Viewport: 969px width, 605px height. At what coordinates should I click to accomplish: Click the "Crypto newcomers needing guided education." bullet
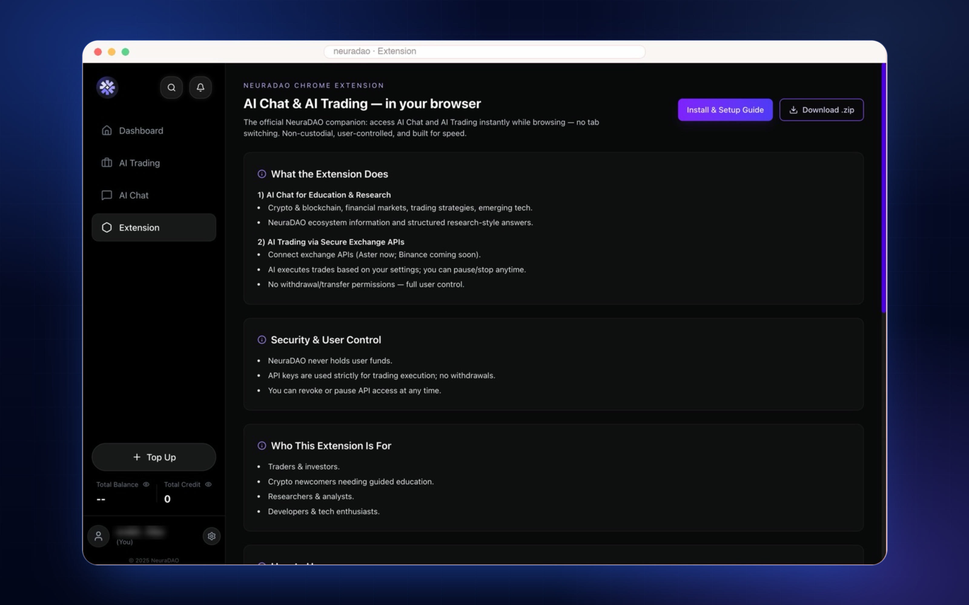(351, 481)
